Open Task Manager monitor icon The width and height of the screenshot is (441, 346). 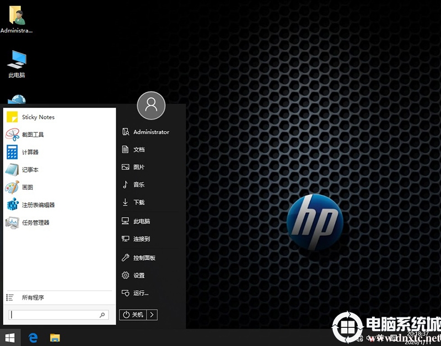click(12, 223)
